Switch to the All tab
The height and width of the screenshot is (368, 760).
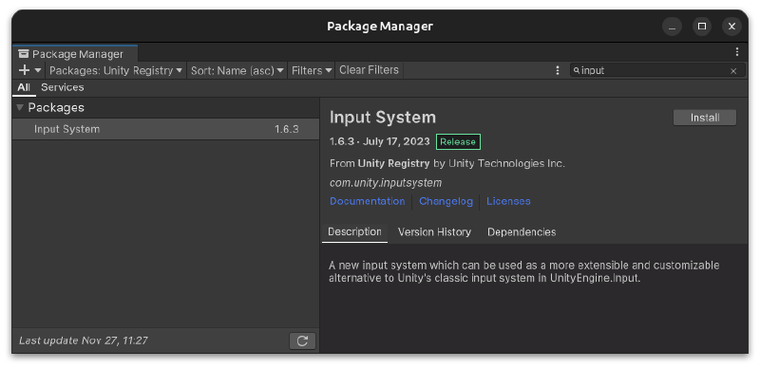pos(24,87)
